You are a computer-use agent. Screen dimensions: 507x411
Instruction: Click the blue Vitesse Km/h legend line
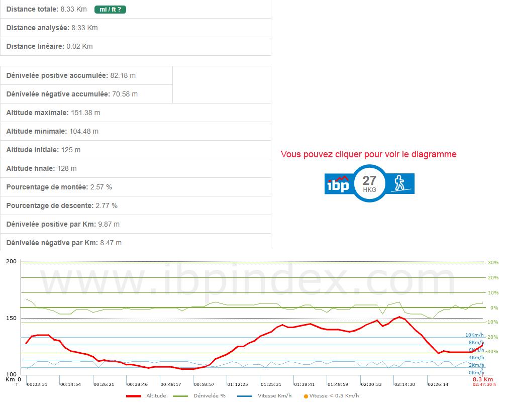point(245,396)
